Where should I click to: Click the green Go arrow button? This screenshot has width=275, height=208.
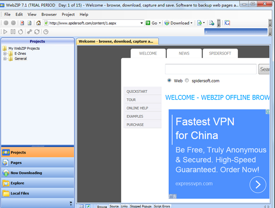coord(148,23)
